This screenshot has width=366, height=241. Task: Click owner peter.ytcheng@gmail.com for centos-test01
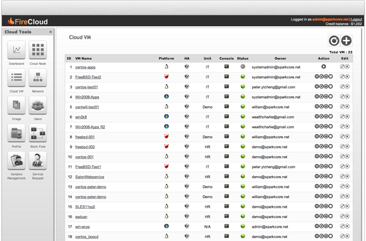point(273,87)
